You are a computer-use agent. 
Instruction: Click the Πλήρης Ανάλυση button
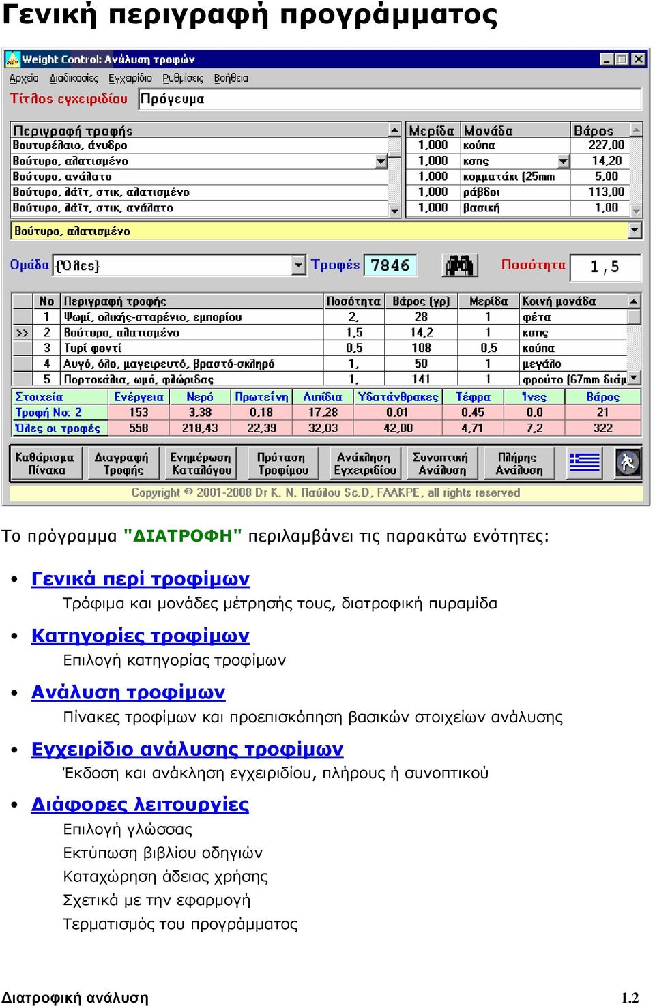coord(519,463)
